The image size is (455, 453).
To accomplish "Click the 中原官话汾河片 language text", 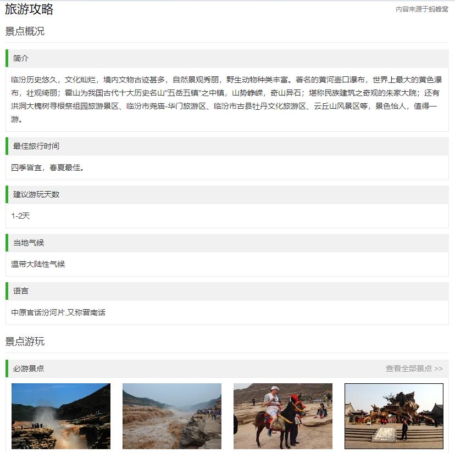I will (58, 312).
